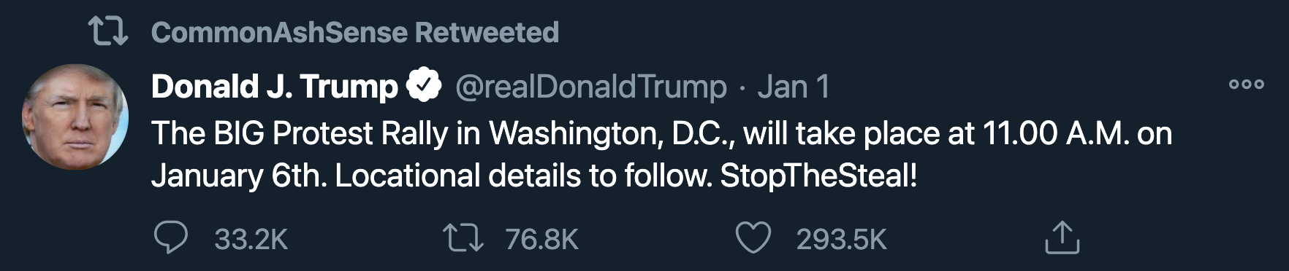
Task: Open the tweet permalink via Jan 1 date
Action: click(x=794, y=87)
